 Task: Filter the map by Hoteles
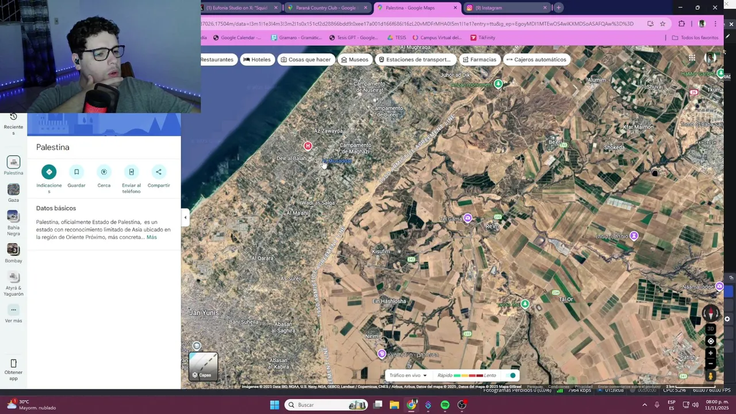(257, 59)
